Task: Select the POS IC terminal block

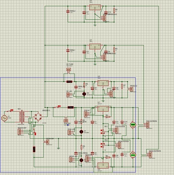Action: (85, 114)
